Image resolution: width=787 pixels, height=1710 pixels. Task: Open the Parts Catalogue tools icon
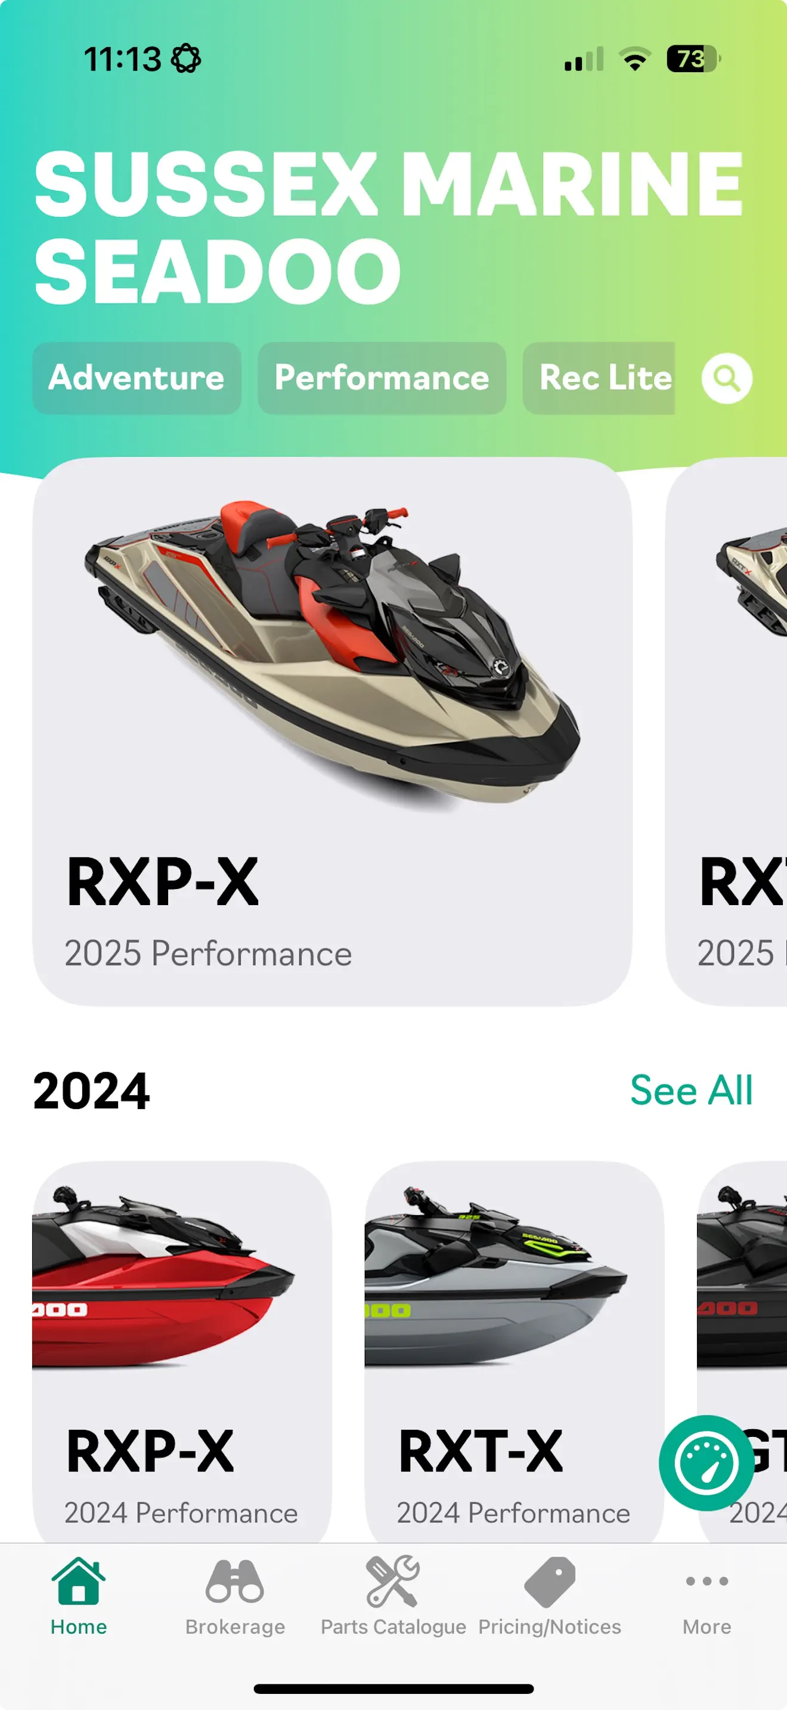click(393, 1581)
